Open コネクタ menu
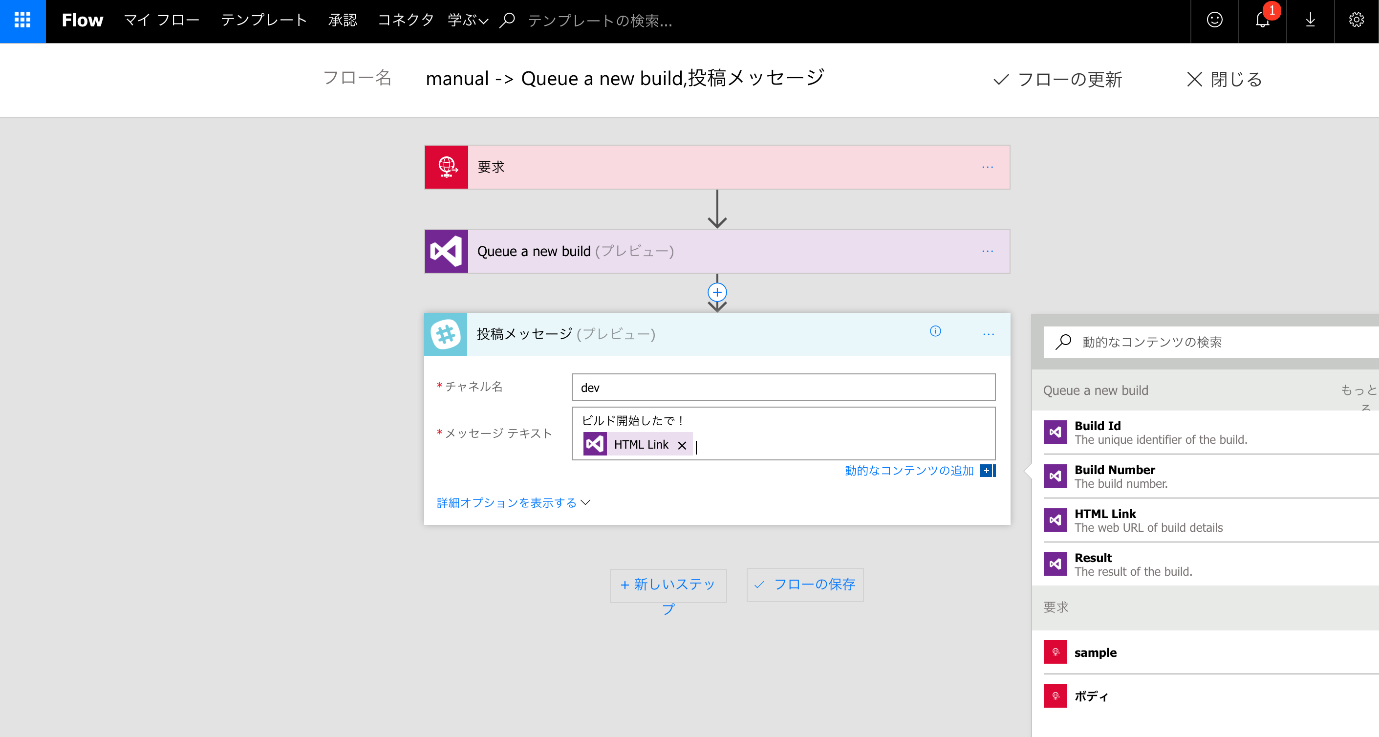The width and height of the screenshot is (1379, 737). tap(405, 21)
